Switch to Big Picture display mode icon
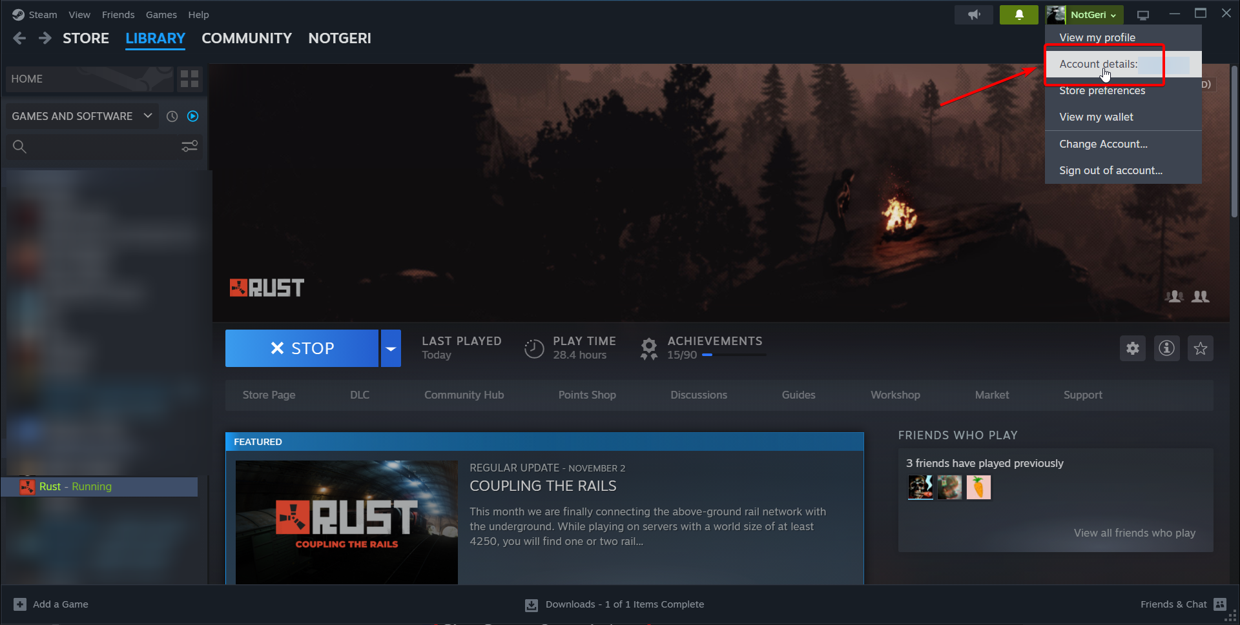This screenshot has height=625, width=1240. tap(1142, 14)
